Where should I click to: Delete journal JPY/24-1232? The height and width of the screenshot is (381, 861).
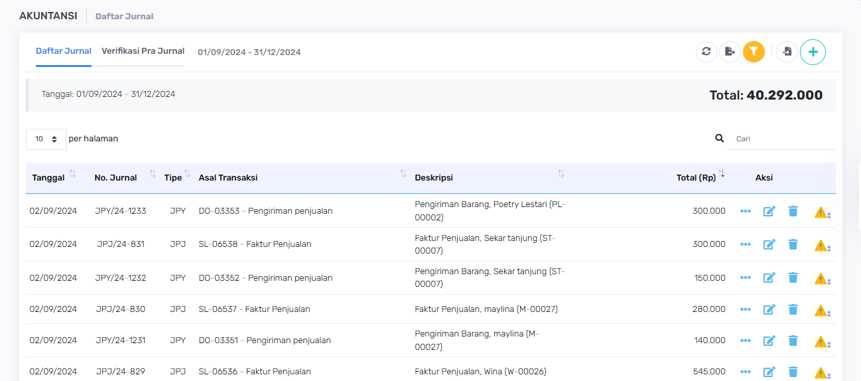(793, 277)
